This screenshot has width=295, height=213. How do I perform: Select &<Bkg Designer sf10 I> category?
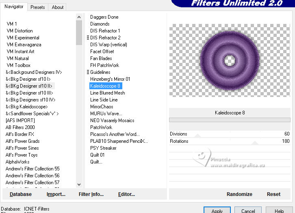tap(28, 79)
